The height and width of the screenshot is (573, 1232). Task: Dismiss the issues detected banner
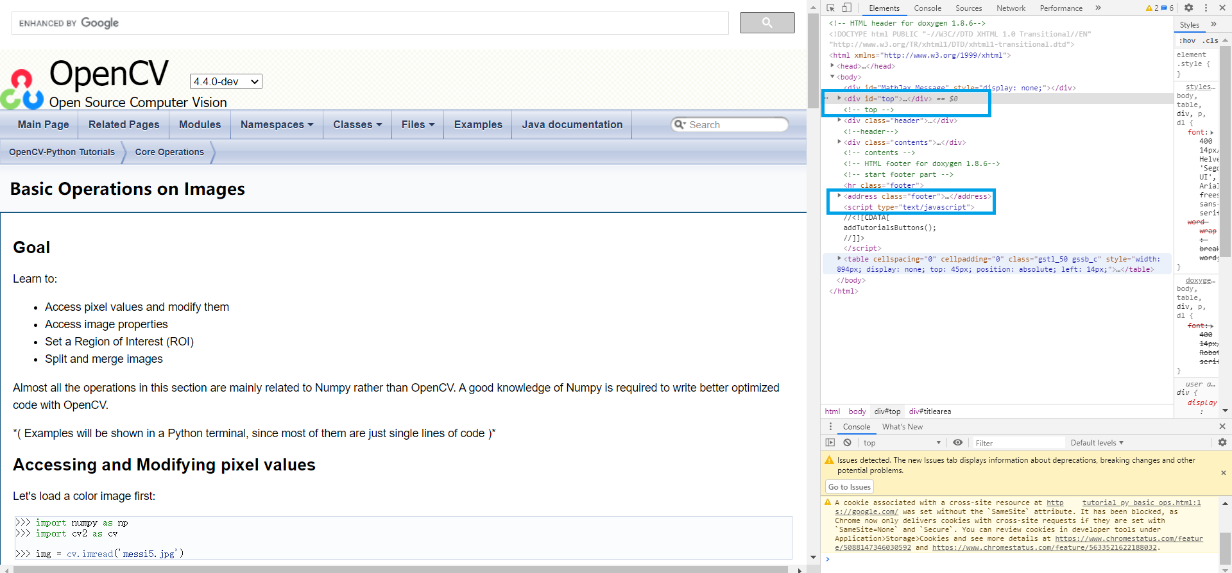click(1223, 473)
